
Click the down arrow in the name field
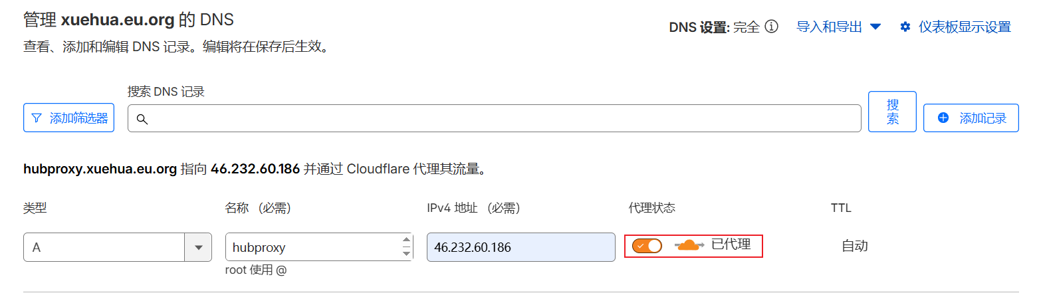tap(406, 253)
